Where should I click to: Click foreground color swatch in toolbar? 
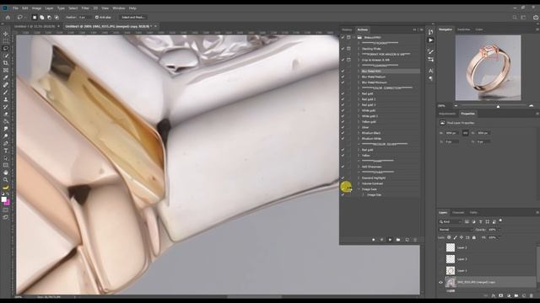[3, 199]
